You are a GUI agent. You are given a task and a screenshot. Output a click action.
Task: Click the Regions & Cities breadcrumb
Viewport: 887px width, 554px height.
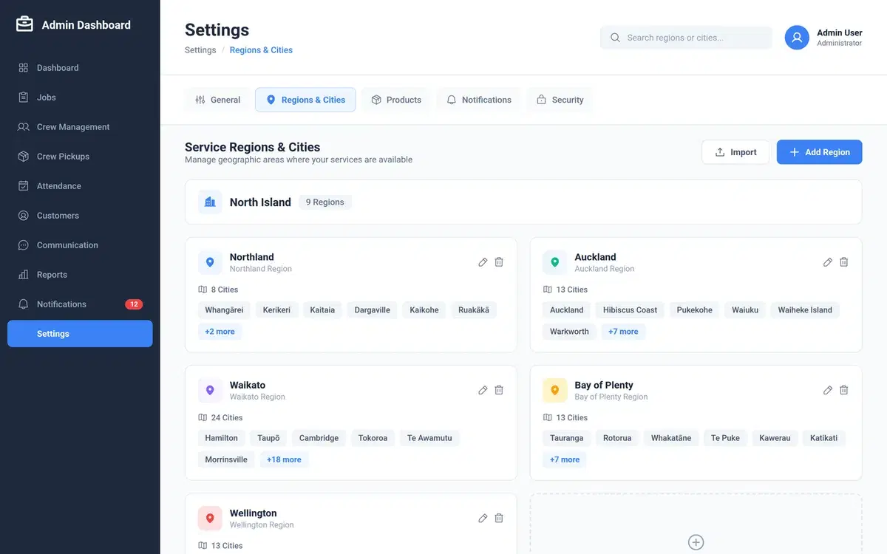[x=261, y=50]
